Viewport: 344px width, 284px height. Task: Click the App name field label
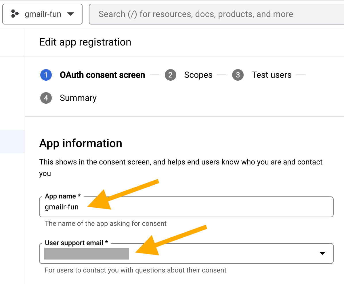pos(62,196)
